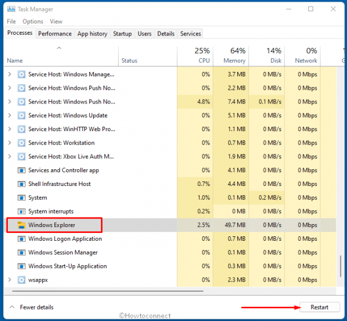Switch to the Details tab
The image size is (347, 321).
[166, 34]
